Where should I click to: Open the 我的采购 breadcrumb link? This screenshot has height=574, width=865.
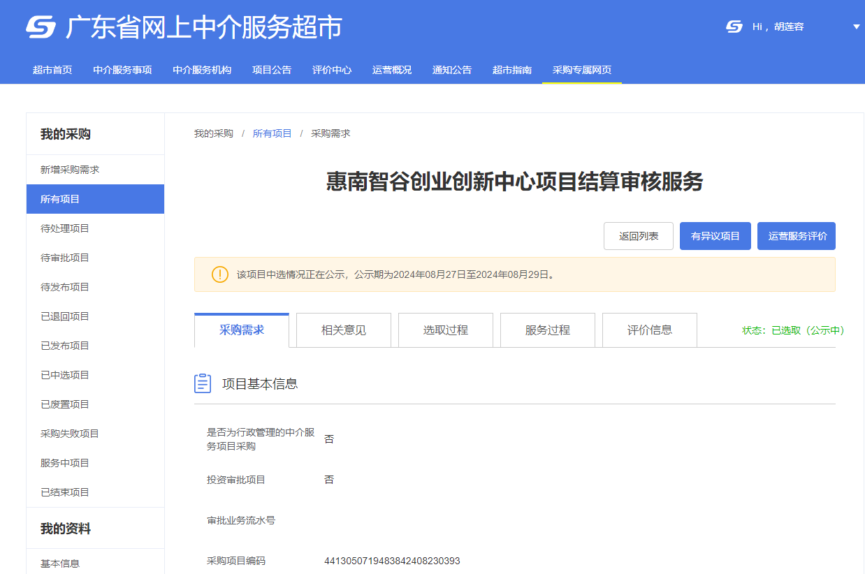212,133
